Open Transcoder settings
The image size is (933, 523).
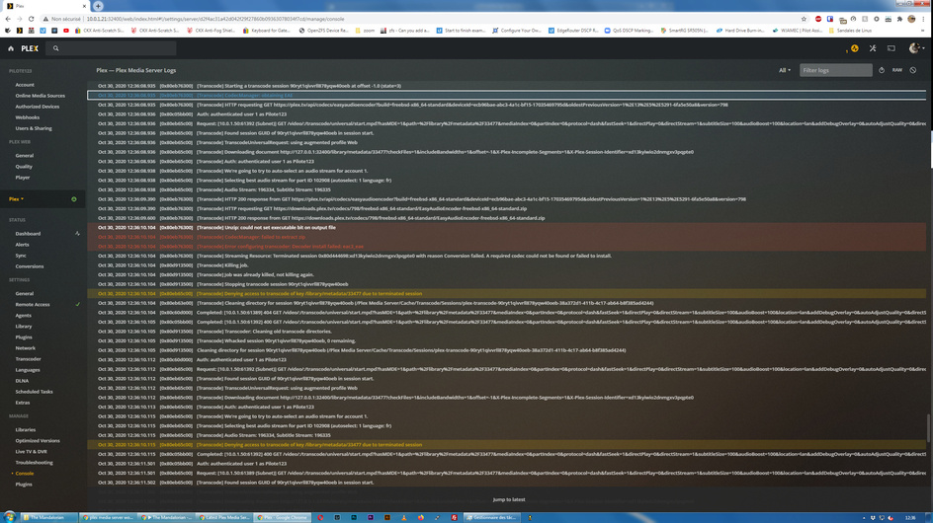(x=29, y=359)
